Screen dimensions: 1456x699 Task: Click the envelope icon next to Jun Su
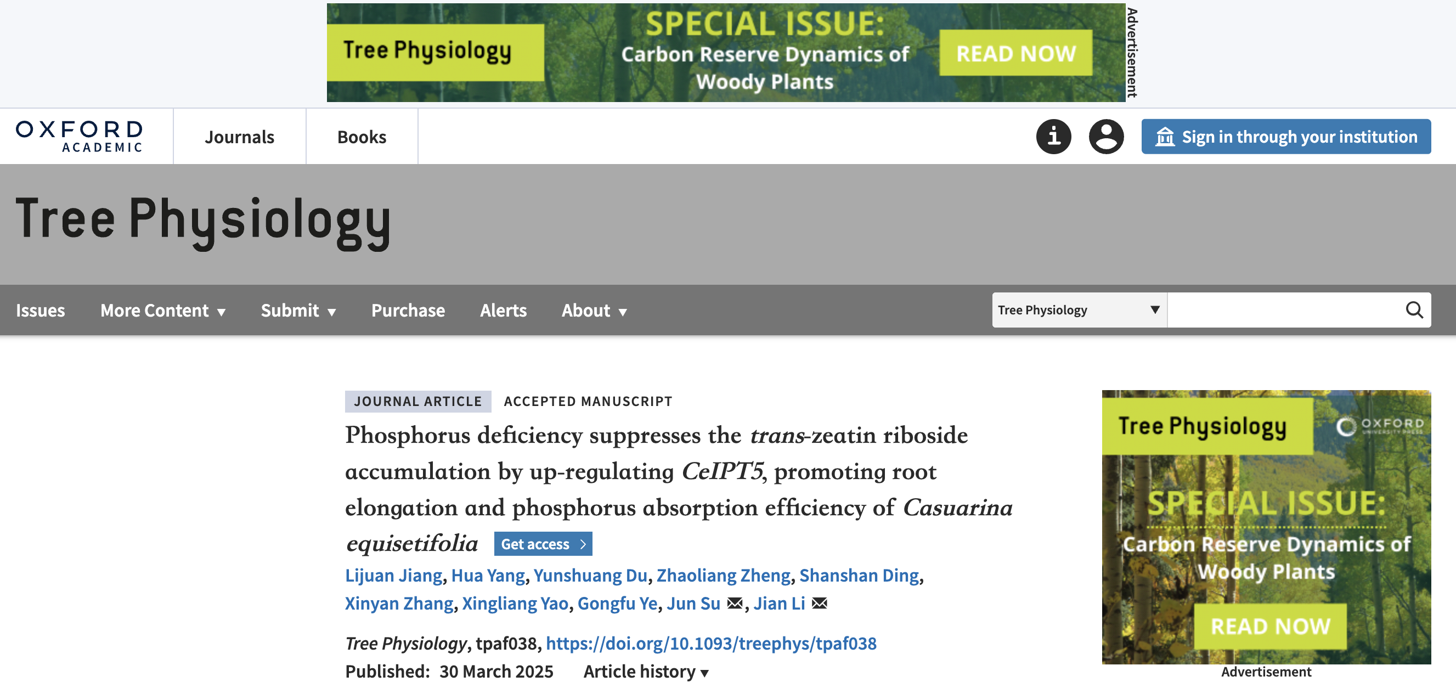click(x=734, y=604)
